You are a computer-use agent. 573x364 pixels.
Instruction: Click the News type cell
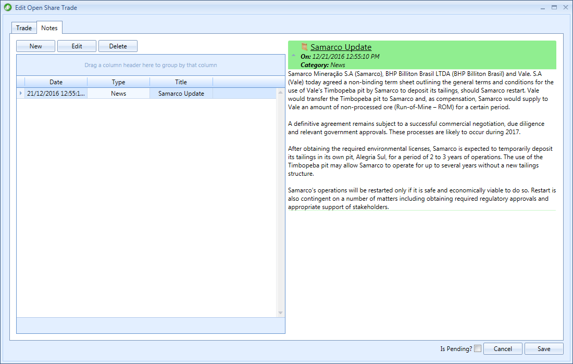(118, 94)
